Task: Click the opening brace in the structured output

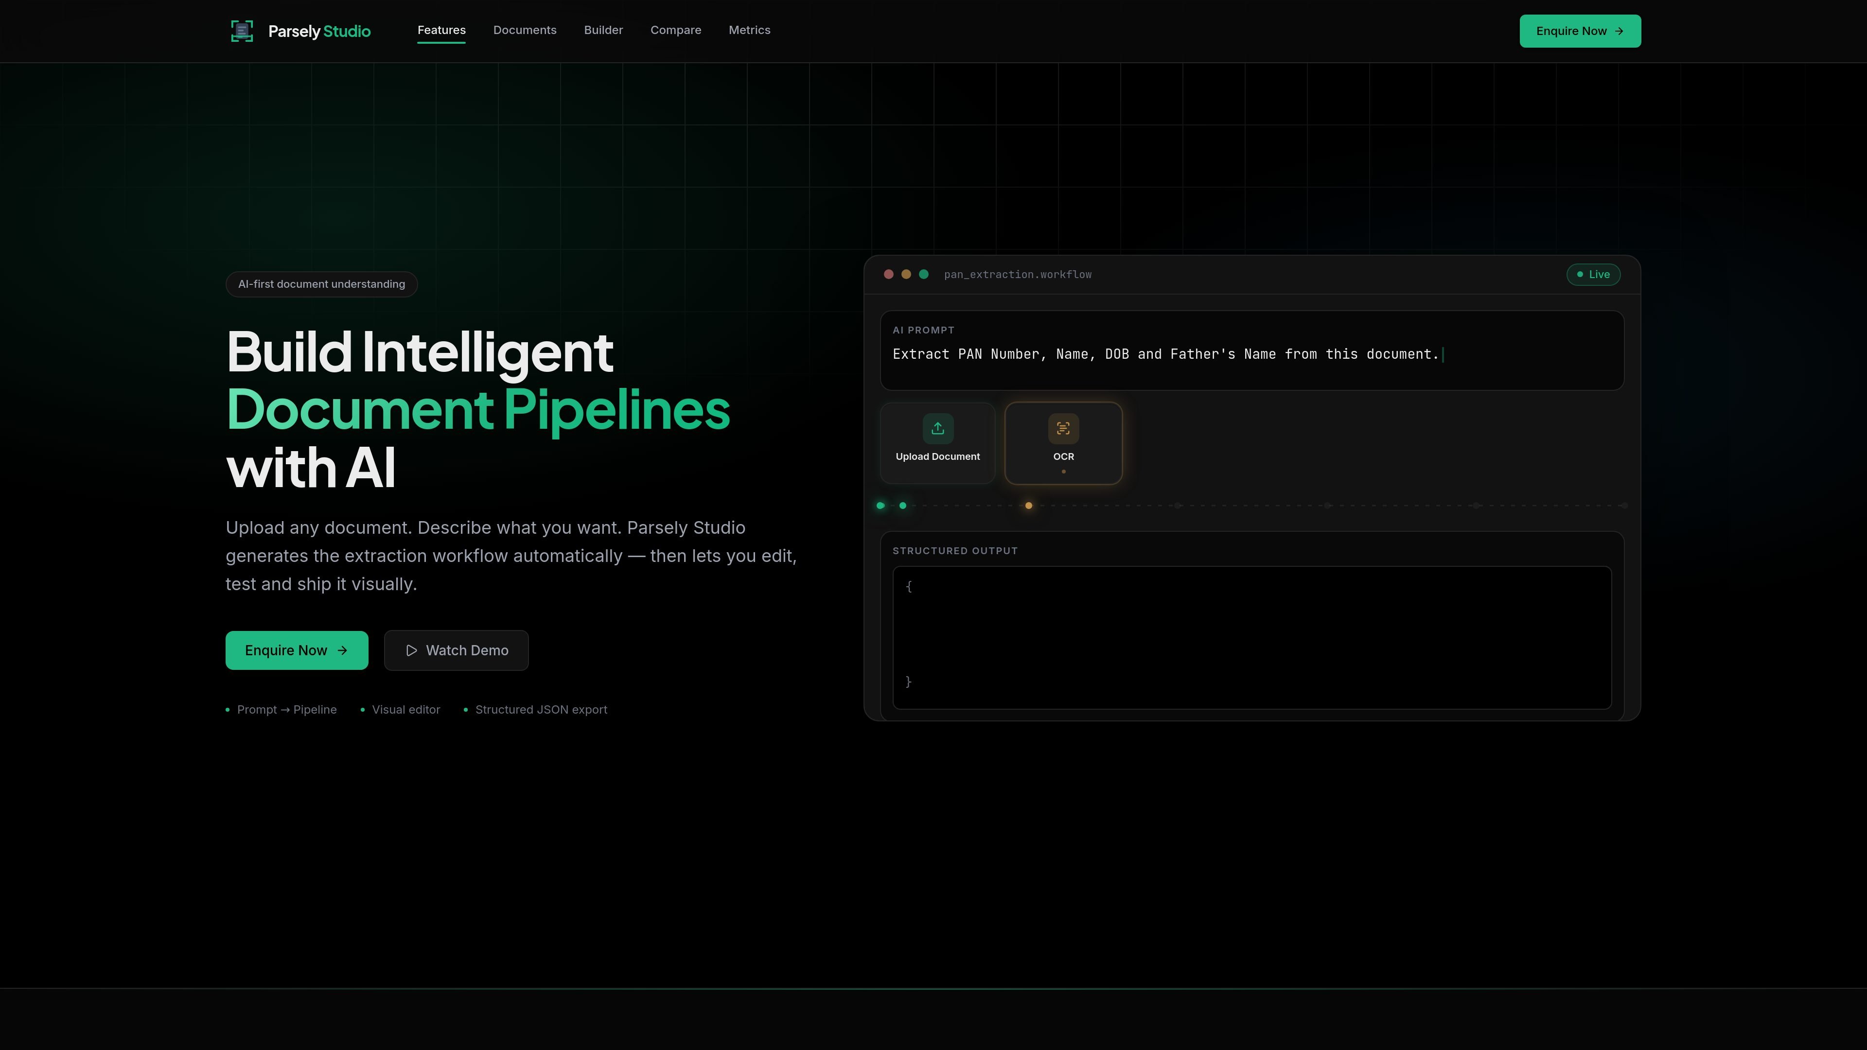Action: (x=909, y=586)
